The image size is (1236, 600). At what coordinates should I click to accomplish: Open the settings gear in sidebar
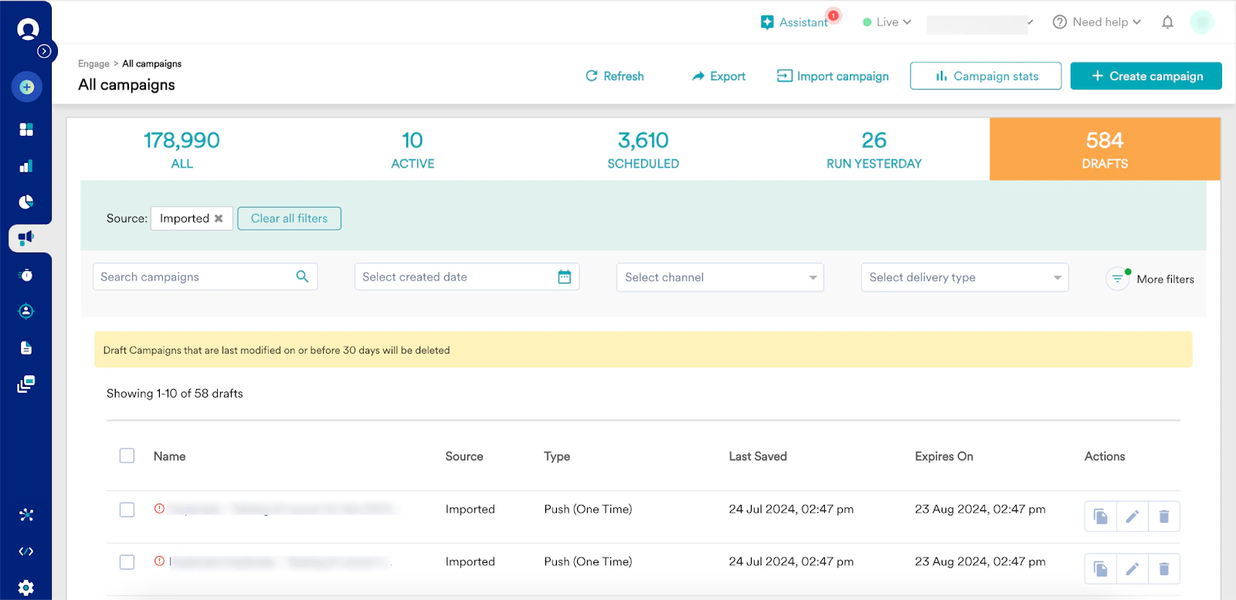click(x=26, y=588)
